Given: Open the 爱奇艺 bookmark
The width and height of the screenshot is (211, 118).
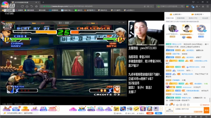Looking at the screenshot, I should tap(79, 10).
